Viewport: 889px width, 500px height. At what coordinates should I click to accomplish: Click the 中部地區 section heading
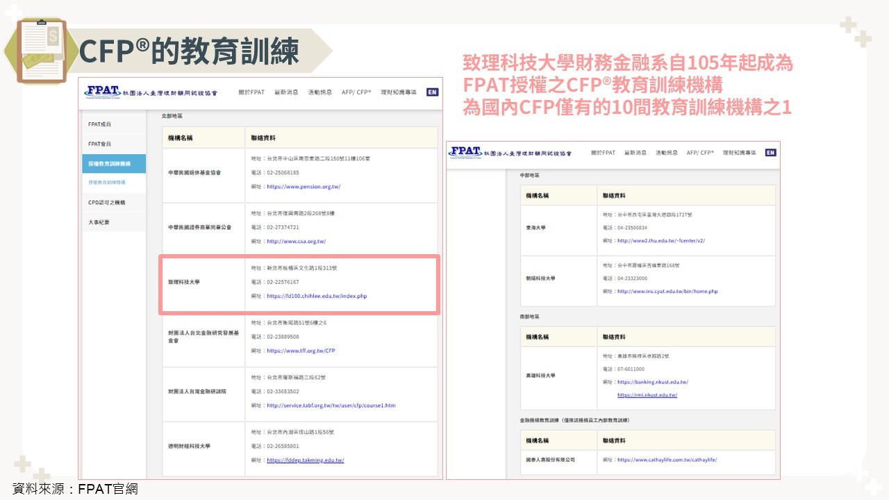pos(529,176)
